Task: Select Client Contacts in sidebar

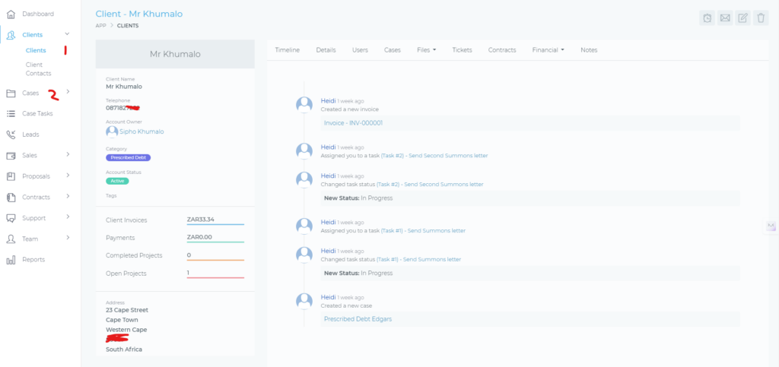Action: point(38,68)
